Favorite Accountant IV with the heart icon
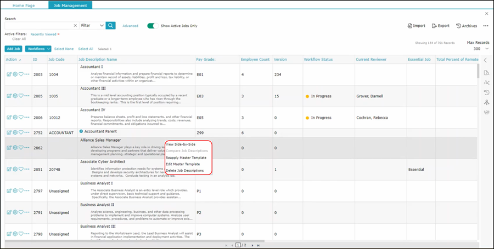 click(x=21, y=117)
